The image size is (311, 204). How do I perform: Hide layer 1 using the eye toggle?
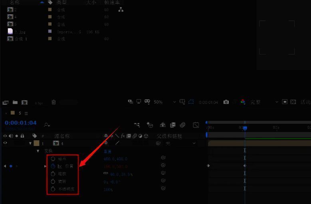click(x=5, y=143)
